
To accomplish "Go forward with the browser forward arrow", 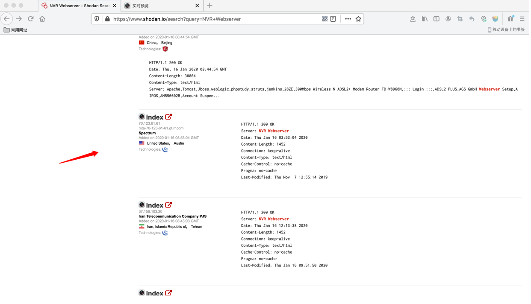I will 19,19.
